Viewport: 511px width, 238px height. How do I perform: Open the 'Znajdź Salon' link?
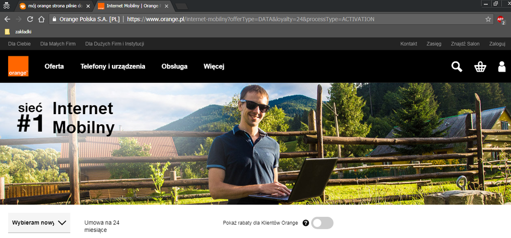point(465,44)
